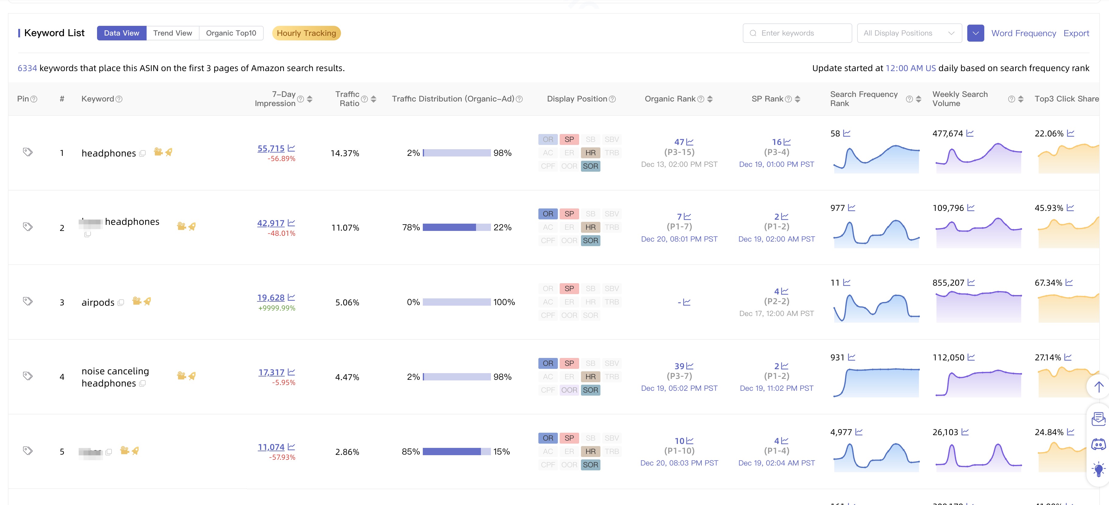1109x505 pixels.
Task: Click the tag icon for airpods row
Action: pyautogui.click(x=28, y=301)
